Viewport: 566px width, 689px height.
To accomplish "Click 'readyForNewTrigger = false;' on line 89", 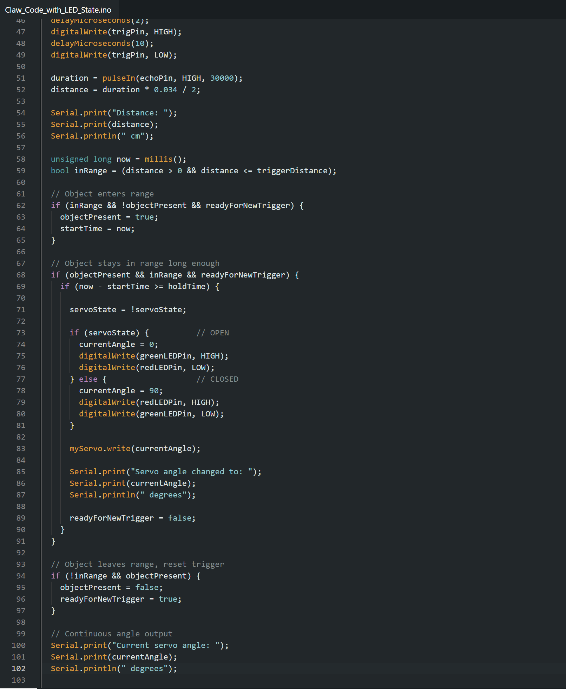I will pyautogui.click(x=132, y=518).
